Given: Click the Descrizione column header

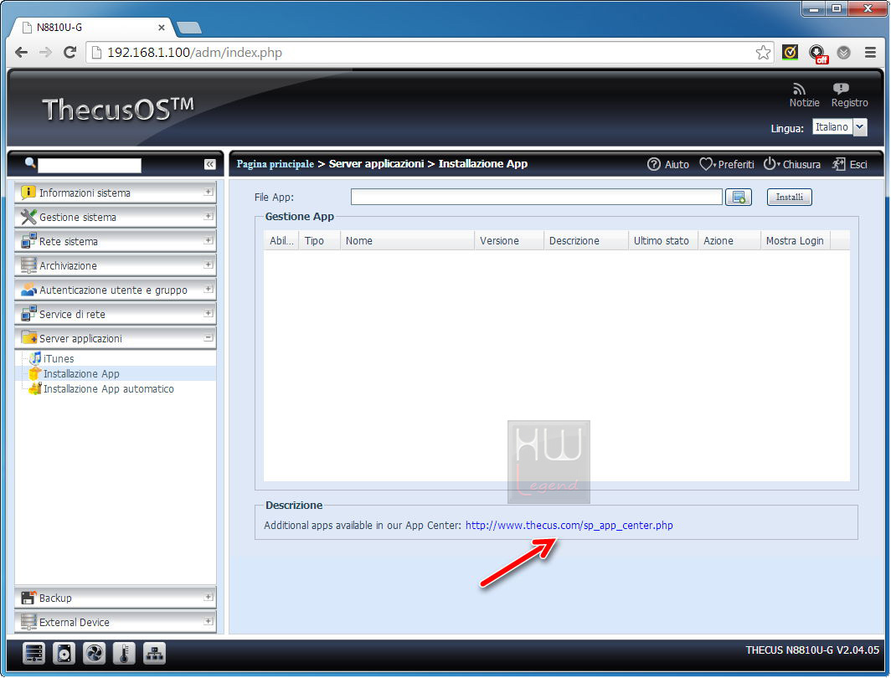Looking at the screenshot, I should coord(586,241).
